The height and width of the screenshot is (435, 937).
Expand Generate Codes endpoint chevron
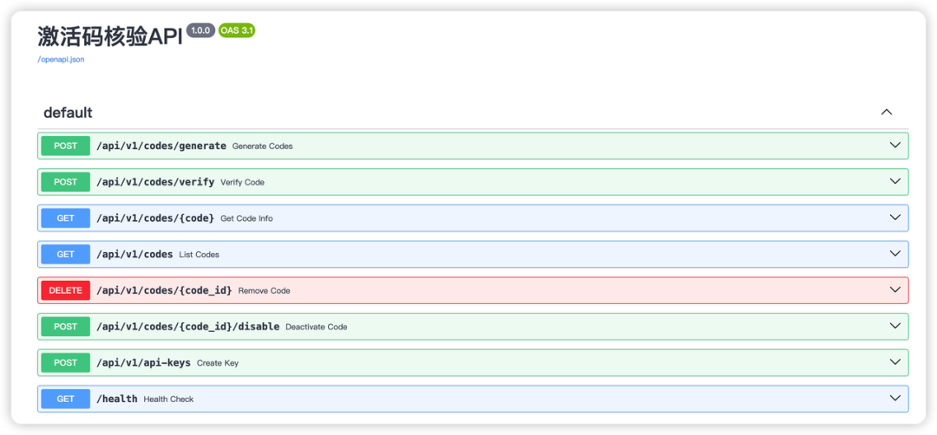click(x=895, y=146)
